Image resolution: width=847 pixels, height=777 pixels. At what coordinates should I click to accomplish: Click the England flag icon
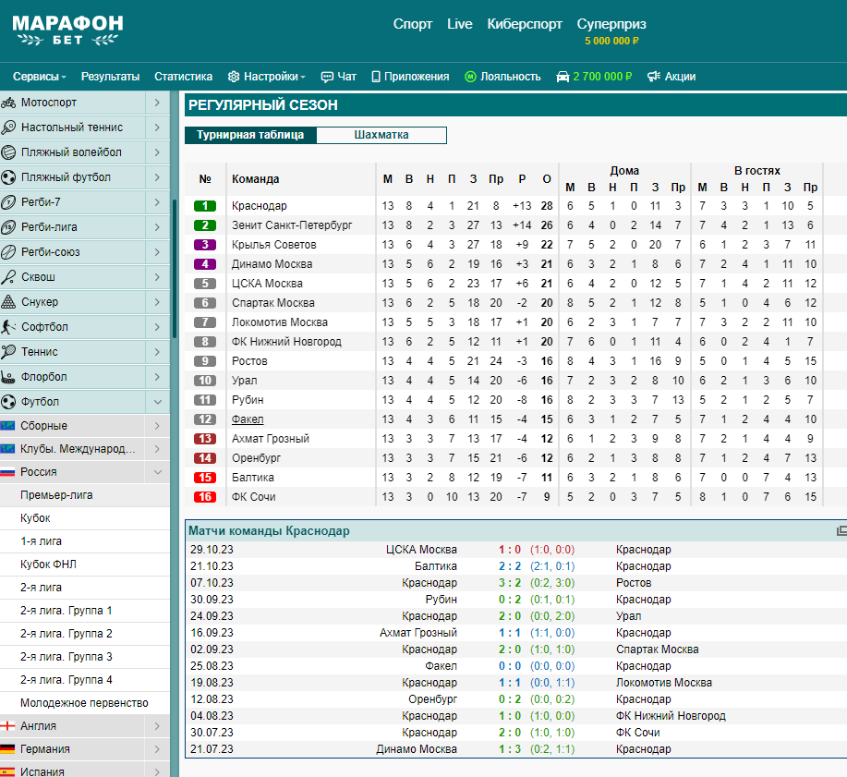(x=7, y=726)
